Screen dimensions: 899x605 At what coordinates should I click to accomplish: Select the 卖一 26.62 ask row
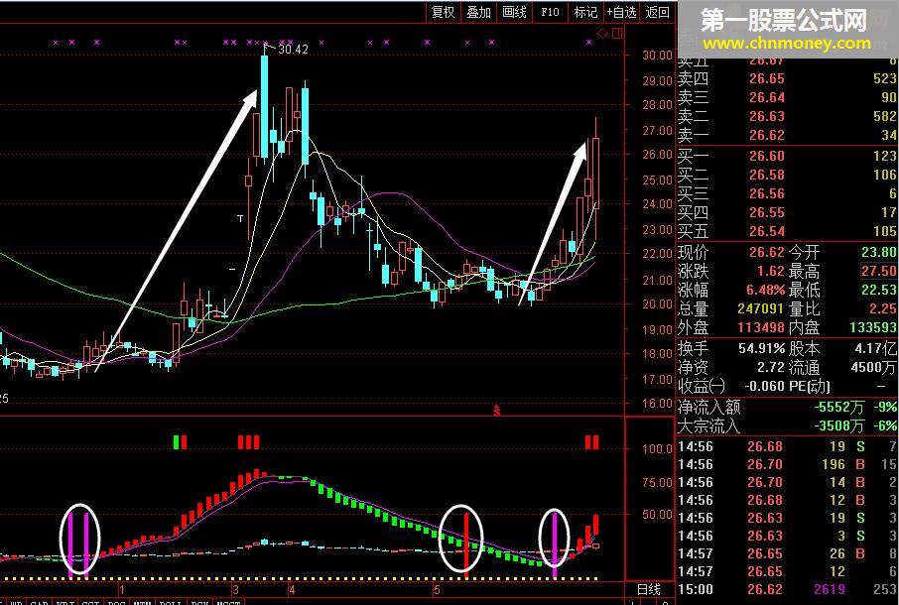[787, 135]
